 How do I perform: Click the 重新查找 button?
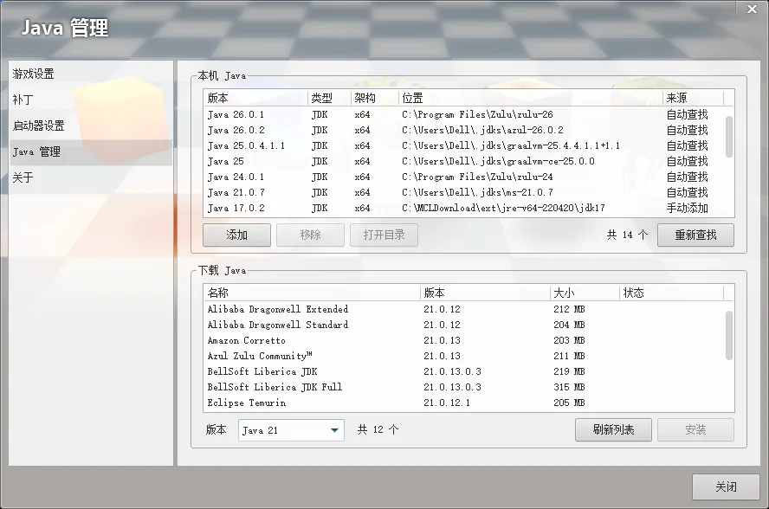pos(695,235)
